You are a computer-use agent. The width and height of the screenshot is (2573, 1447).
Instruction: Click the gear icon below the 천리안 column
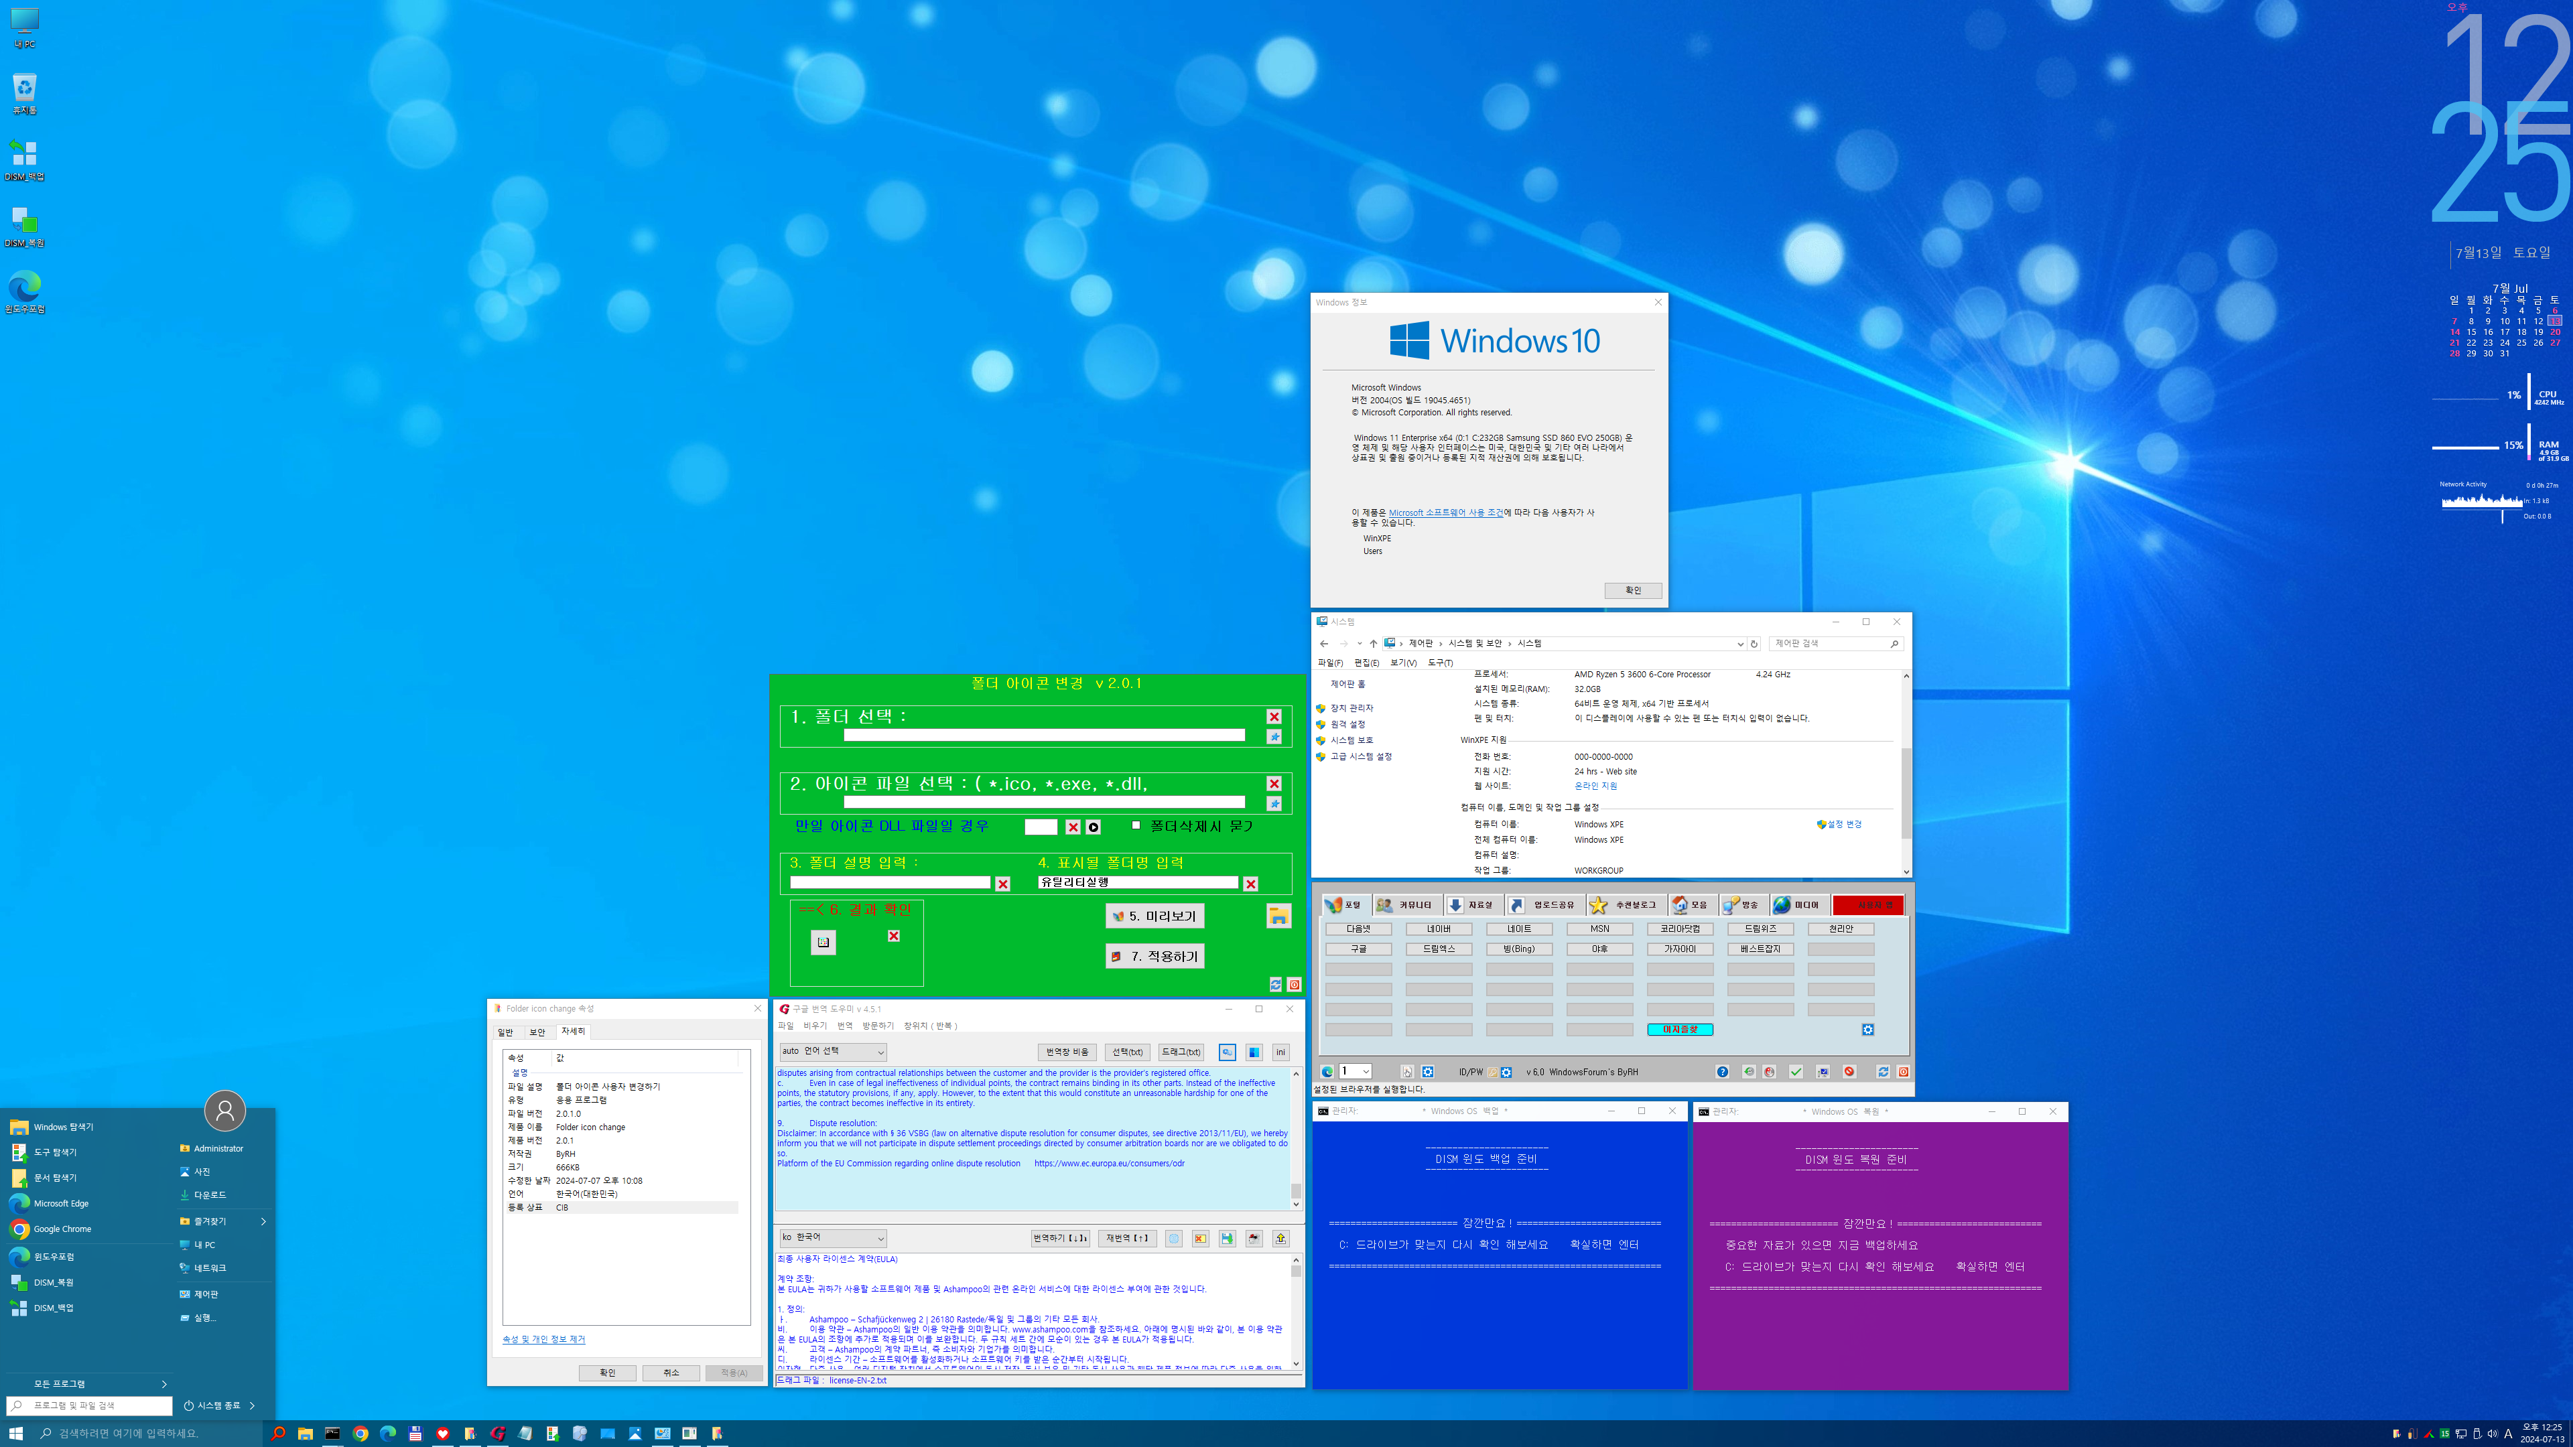coord(1868,1030)
